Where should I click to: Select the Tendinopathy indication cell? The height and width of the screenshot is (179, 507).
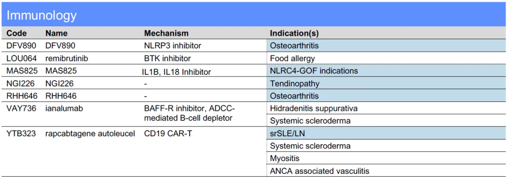point(386,84)
